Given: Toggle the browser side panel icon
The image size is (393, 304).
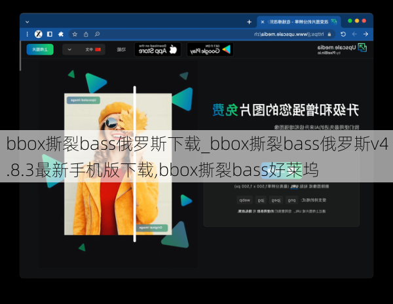Looking at the screenshot, I should pyautogui.click(x=50, y=34).
